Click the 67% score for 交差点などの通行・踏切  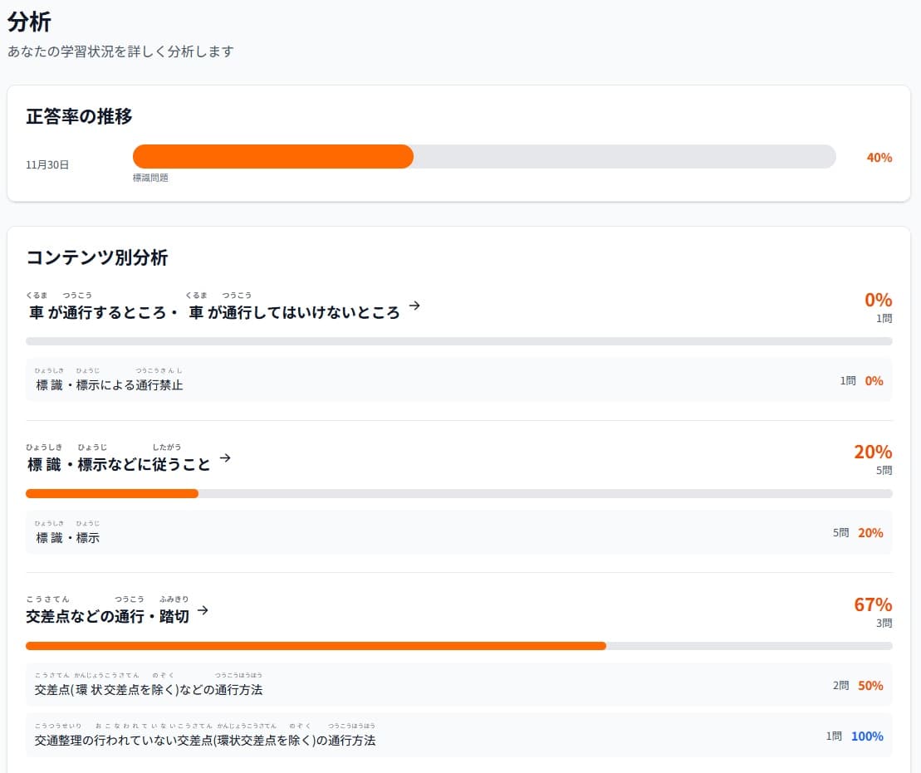tap(873, 604)
